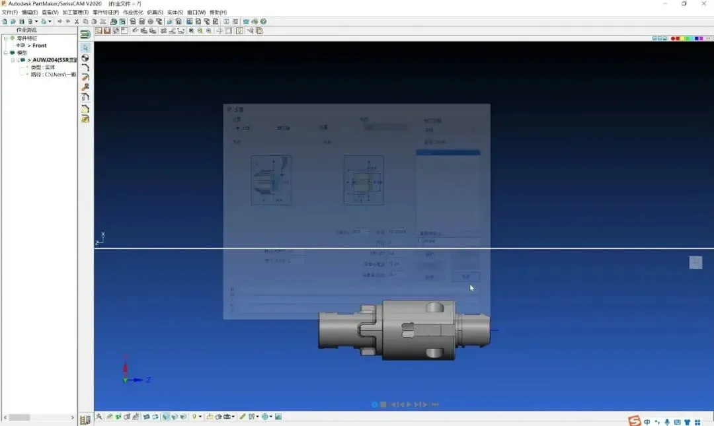Screen dimensions: 714x426
Task: Open the 仿真(S) menu
Action: click(155, 13)
